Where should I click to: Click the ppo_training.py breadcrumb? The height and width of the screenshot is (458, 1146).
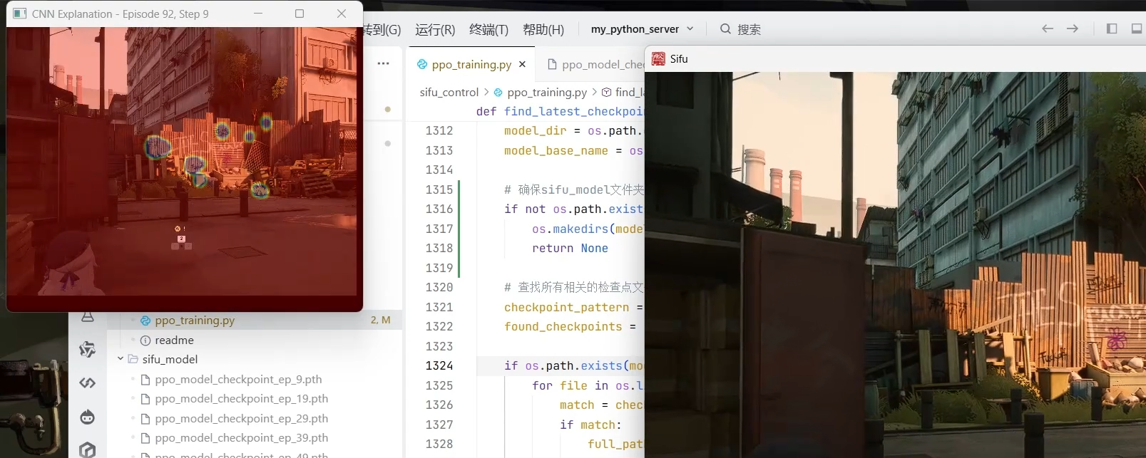(x=547, y=92)
